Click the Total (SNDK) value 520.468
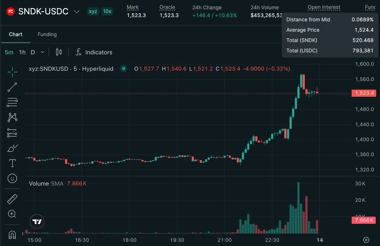This screenshot has width=380, height=246. pos(363,40)
